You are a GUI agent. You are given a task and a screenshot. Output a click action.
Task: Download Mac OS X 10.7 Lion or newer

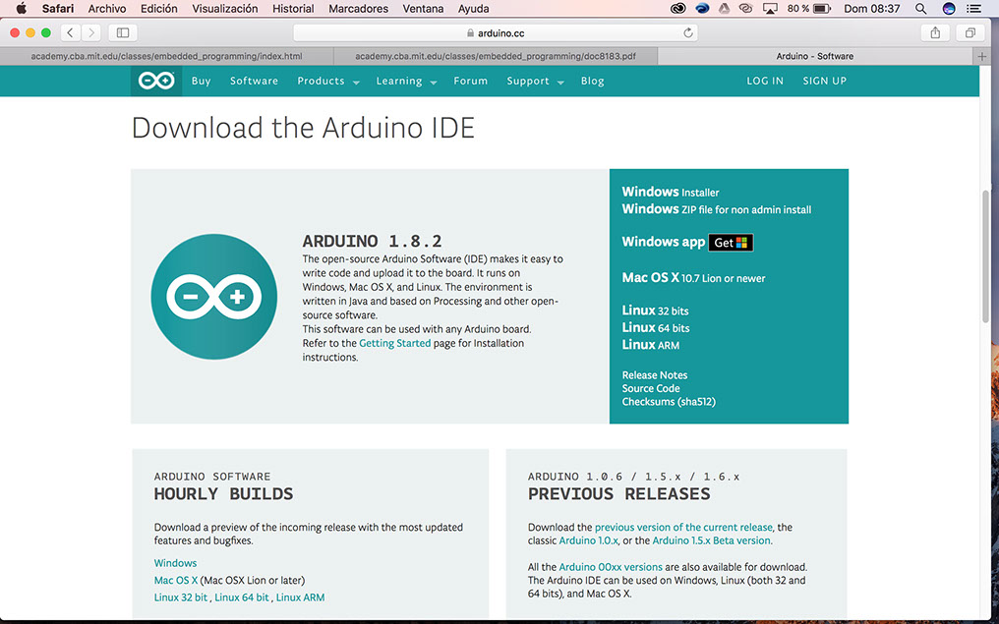tap(694, 278)
